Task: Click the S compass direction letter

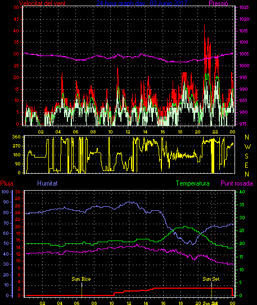Action: (x=246, y=156)
